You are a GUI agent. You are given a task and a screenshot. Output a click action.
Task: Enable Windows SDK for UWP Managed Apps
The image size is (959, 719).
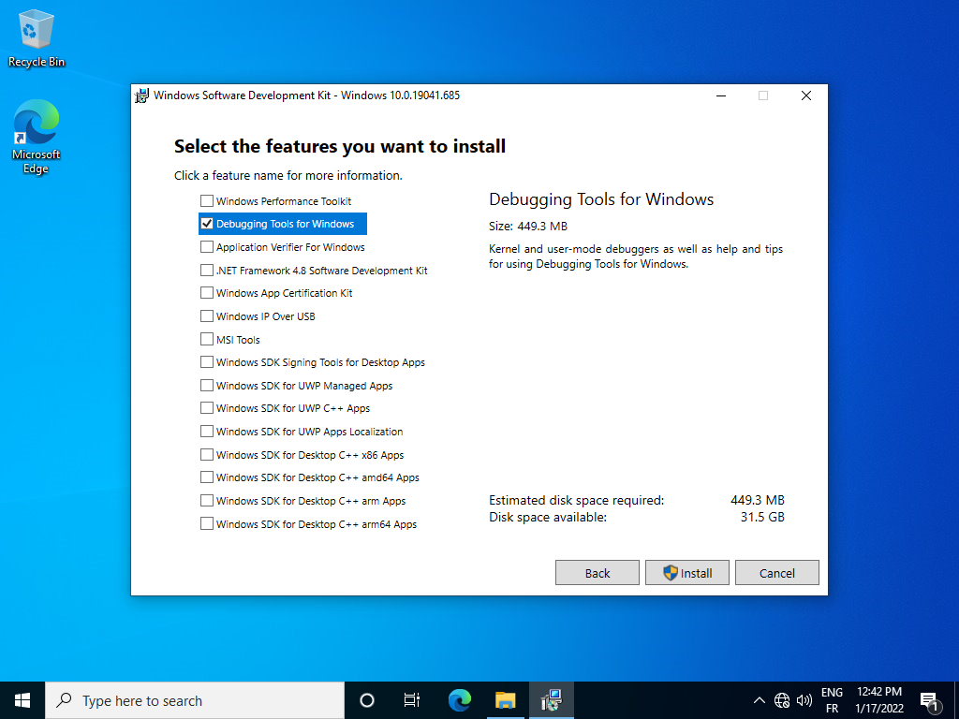(x=207, y=385)
